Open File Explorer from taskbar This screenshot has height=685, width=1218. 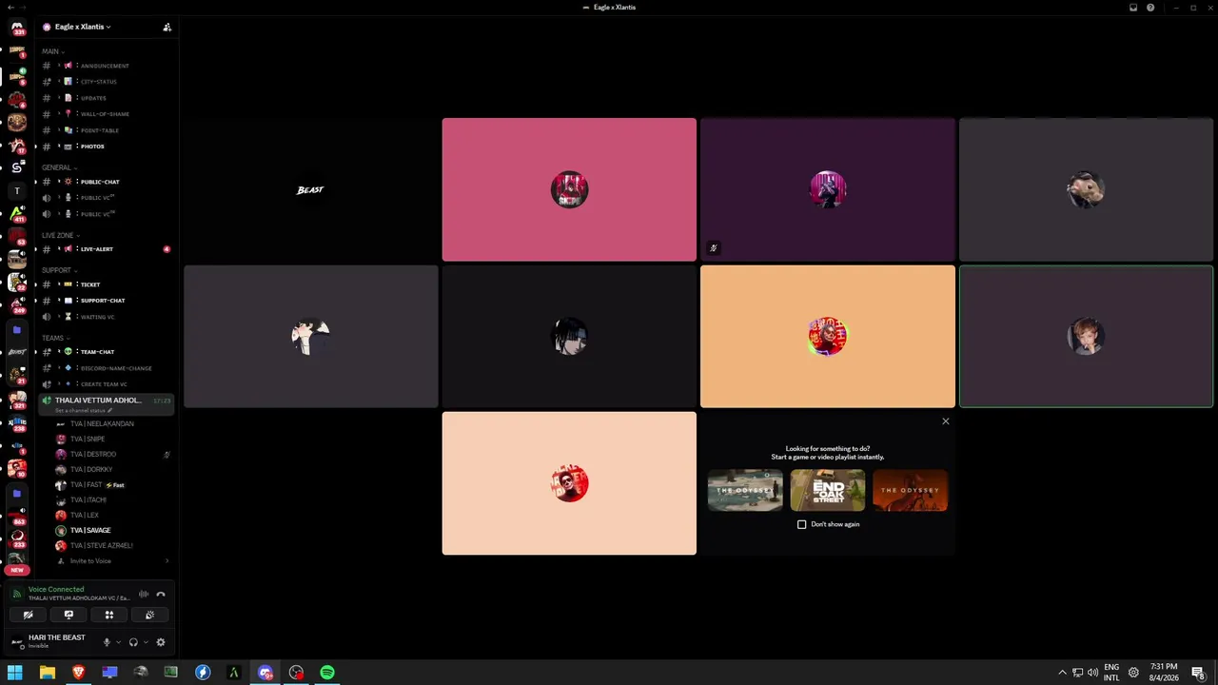47,673
